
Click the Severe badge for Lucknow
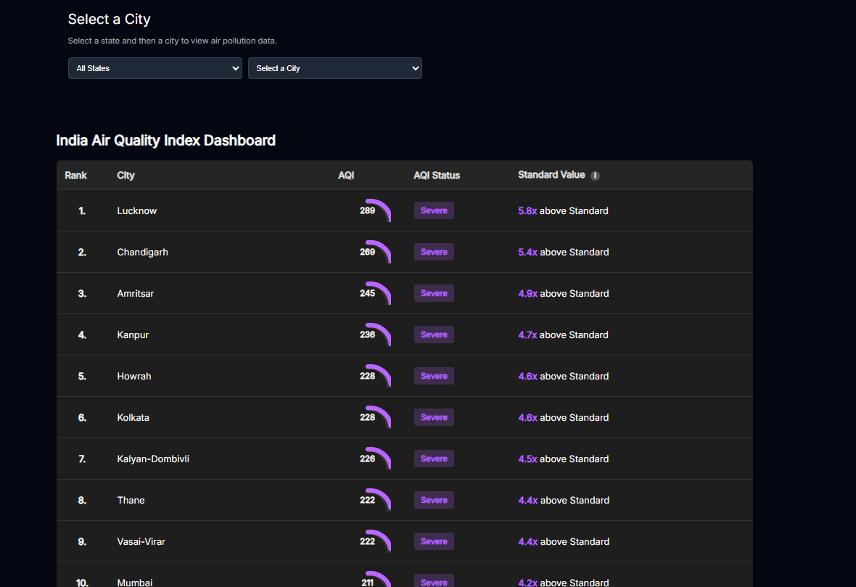(x=434, y=211)
